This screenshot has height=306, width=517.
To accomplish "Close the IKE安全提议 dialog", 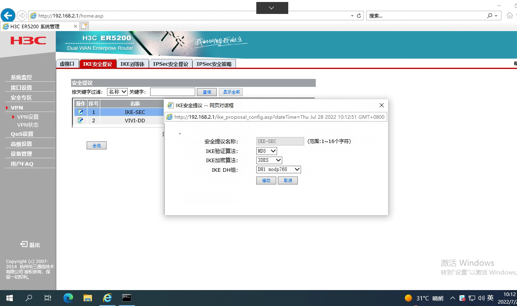I will point(381,105).
